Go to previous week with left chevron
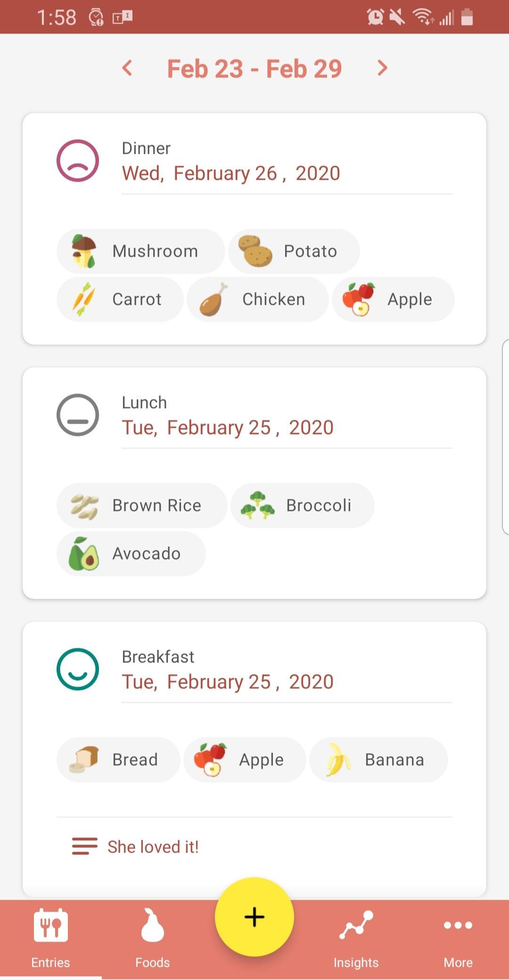This screenshot has height=980, width=509. coord(127,68)
